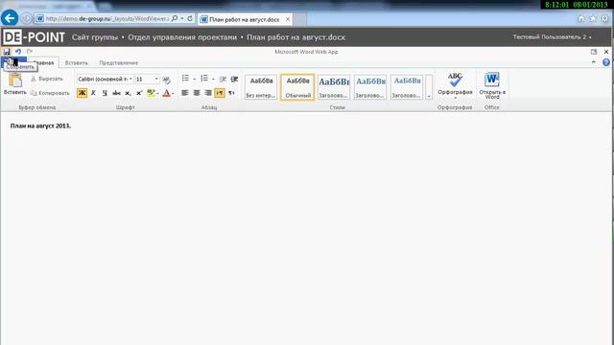Center align text
The width and height of the screenshot is (614, 345).
coord(197,93)
